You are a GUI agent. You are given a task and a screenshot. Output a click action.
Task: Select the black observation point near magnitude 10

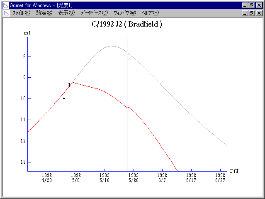64,98
